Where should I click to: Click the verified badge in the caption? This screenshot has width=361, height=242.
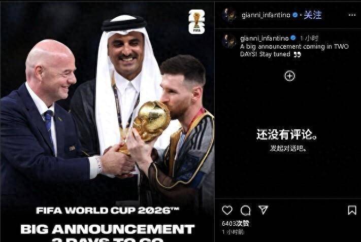click(x=293, y=38)
